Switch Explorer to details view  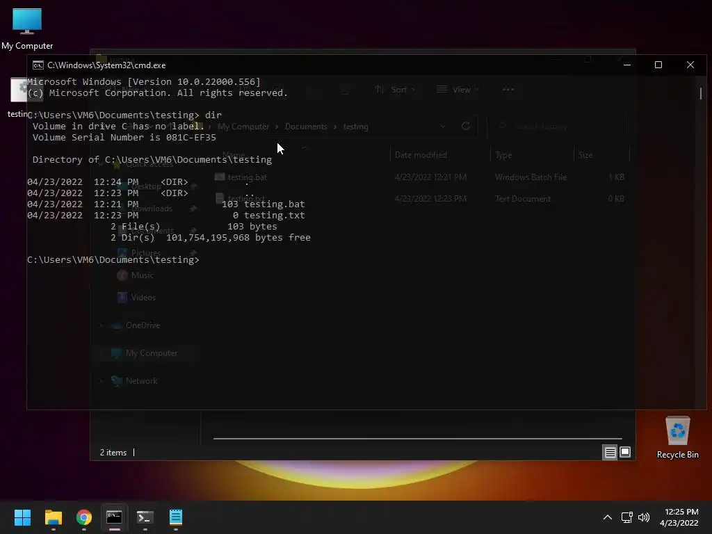[610, 452]
